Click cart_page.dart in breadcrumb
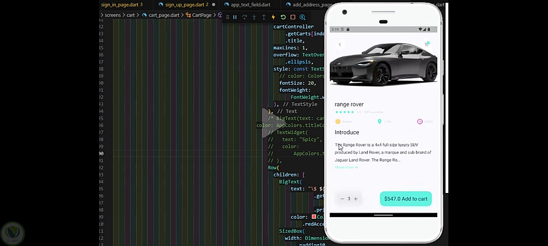 pos(161,15)
